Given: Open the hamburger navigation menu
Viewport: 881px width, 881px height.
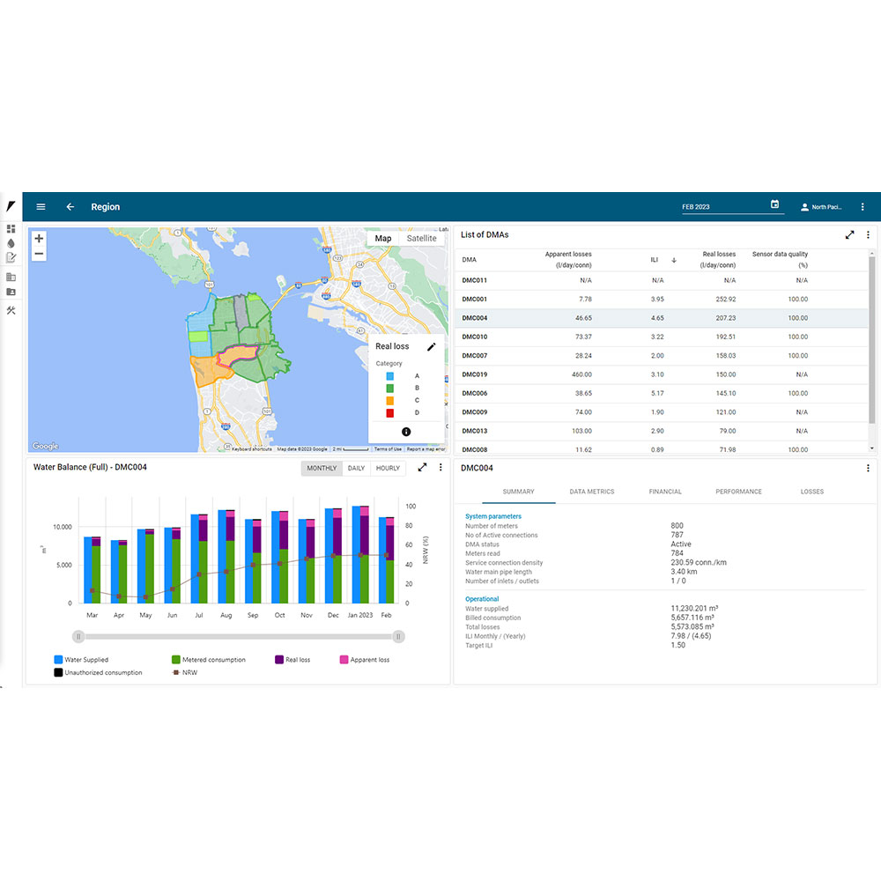Looking at the screenshot, I should click(x=41, y=207).
